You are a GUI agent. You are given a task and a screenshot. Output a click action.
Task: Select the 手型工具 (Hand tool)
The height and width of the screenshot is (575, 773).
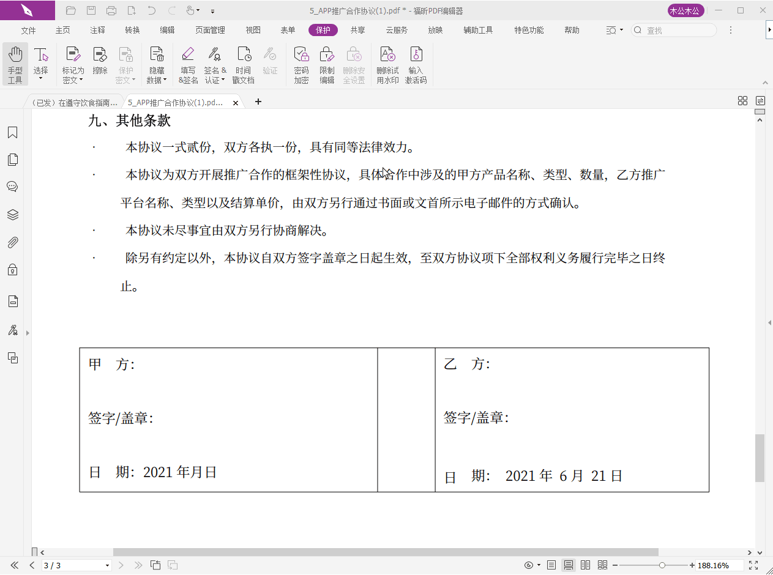click(15, 64)
